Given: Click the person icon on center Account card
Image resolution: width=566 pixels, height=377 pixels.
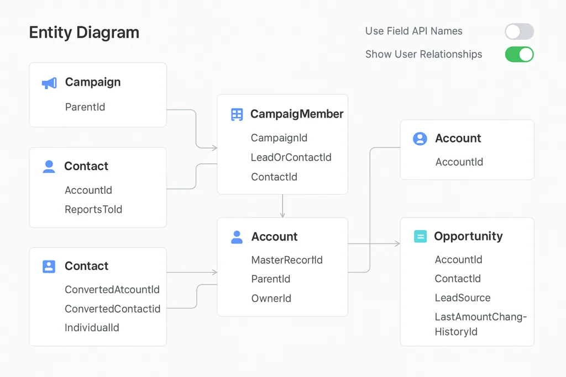Looking at the screenshot, I should (x=237, y=237).
